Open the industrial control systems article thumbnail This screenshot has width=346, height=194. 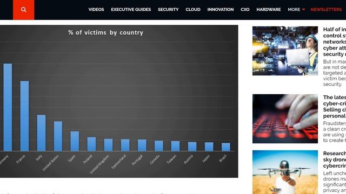click(x=285, y=51)
